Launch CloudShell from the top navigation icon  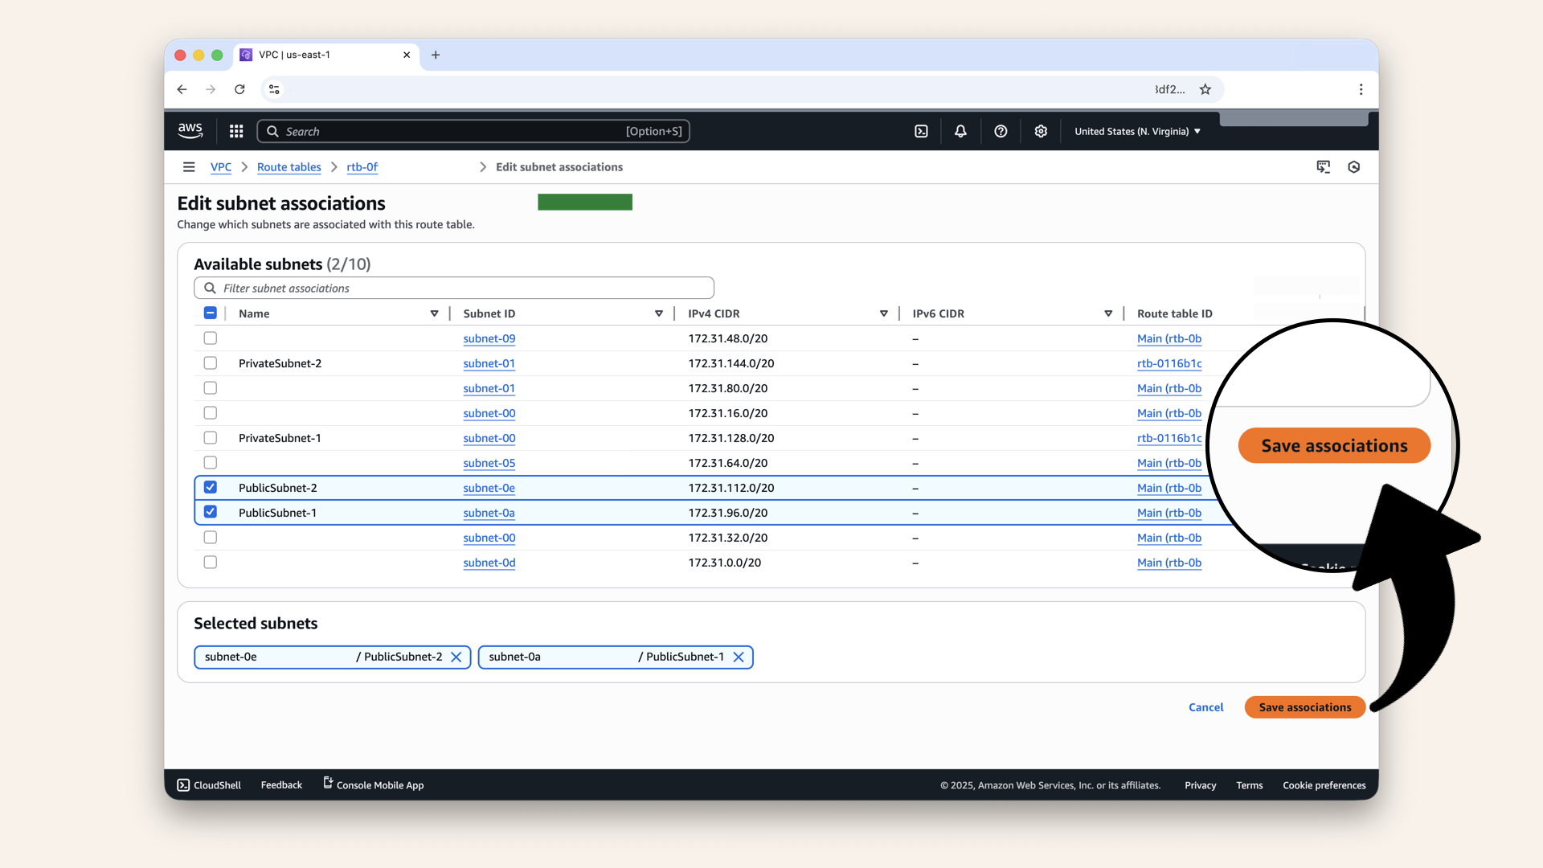coord(921,131)
